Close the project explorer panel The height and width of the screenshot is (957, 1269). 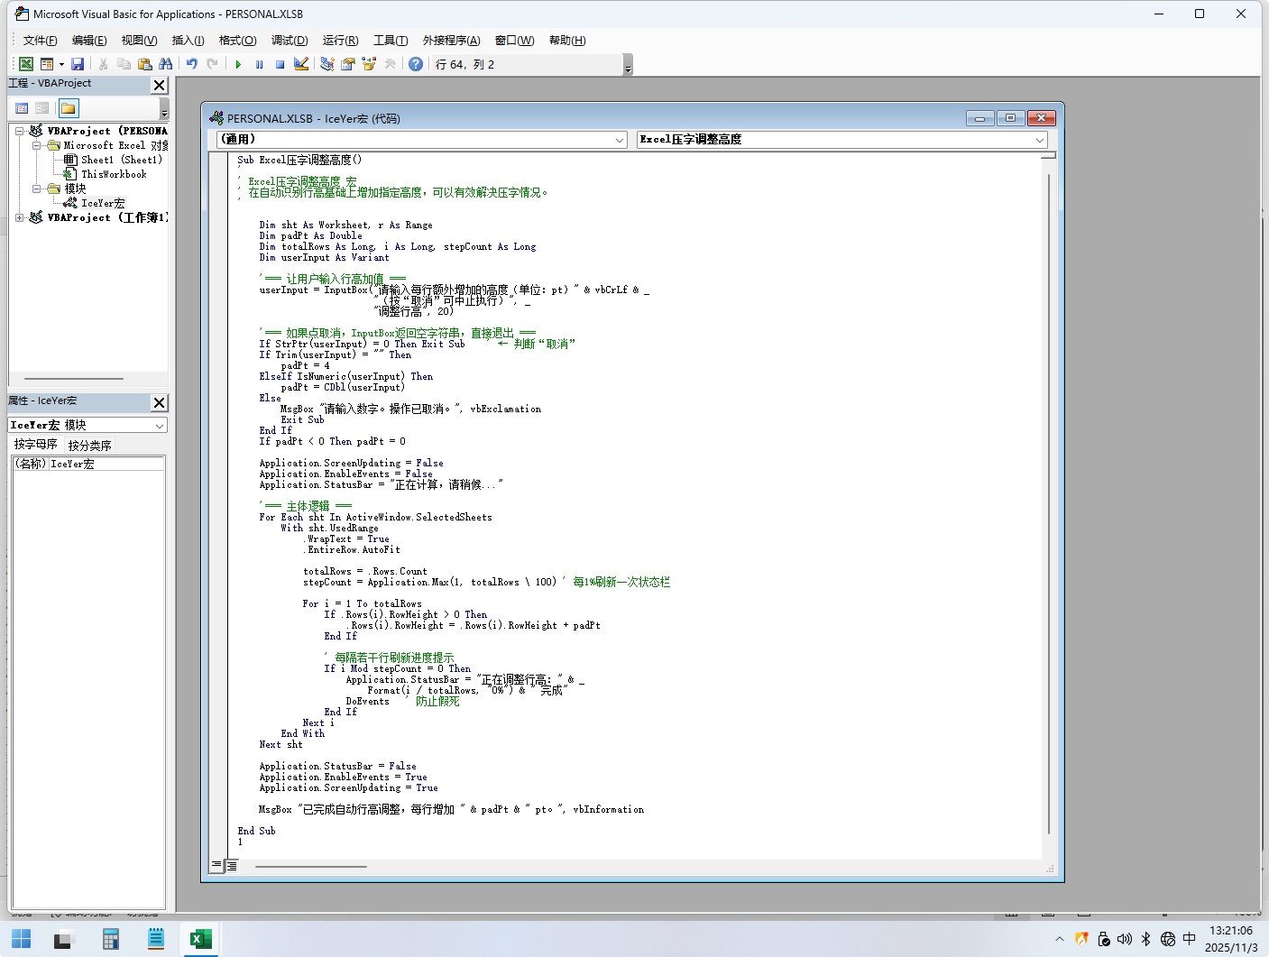coord(160,85)
